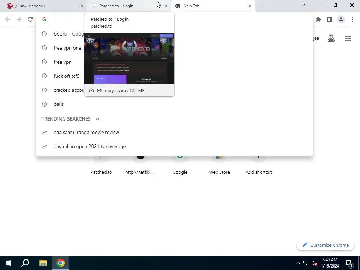Screen dimensions: 360x270
Task: Open File Explorer from taskbar
Action: [43, 263]
